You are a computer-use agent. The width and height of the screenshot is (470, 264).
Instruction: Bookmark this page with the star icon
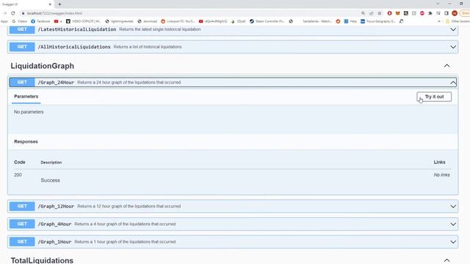point(379,13)
